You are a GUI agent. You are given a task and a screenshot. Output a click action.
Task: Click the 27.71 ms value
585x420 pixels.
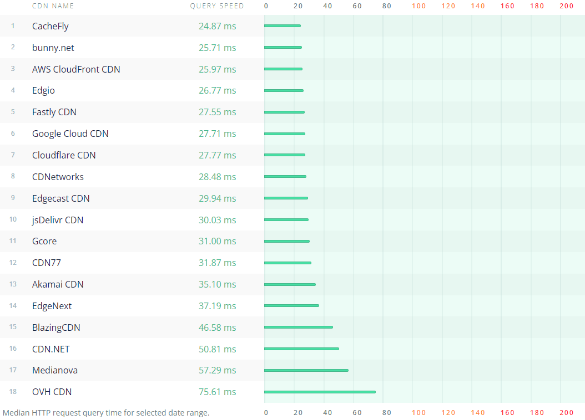click(218, 134)
